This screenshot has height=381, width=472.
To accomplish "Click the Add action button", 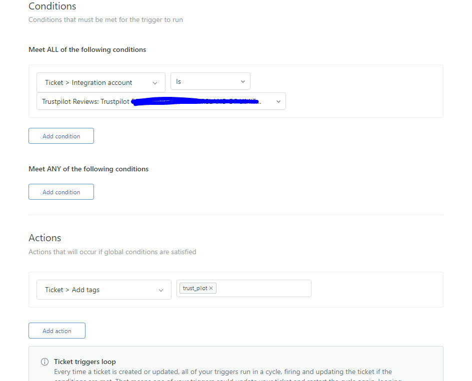I will [x=56, y=330].
